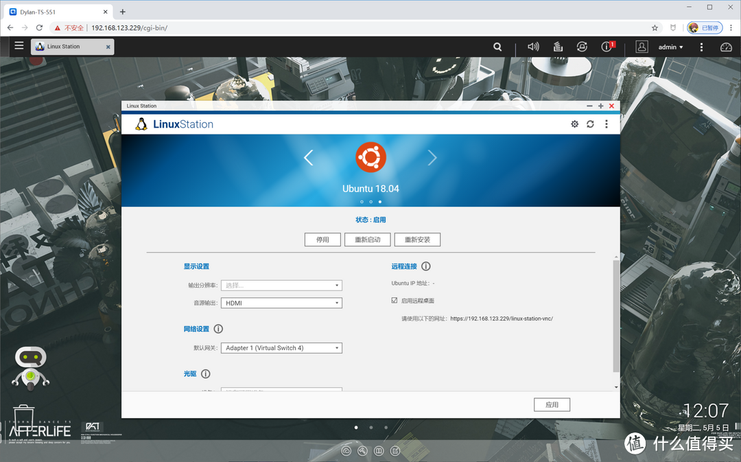741x462 pixels.
Task: Open a new browser tab
Action: 122,12
